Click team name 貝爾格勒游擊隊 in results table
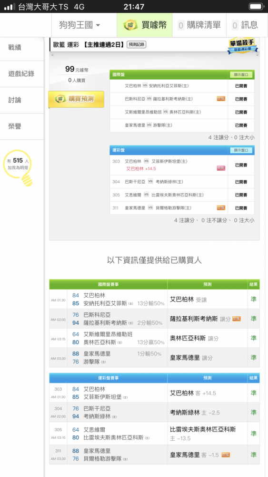The height and width of the screenshot is (477, 268). [102, 459]
